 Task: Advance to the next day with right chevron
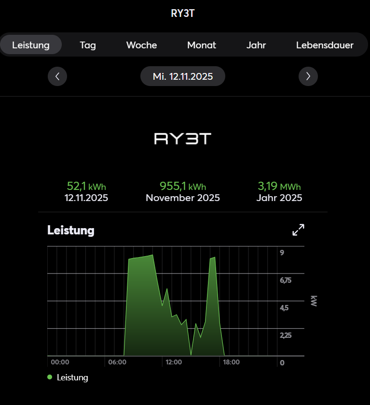click(x=308, y=76)
